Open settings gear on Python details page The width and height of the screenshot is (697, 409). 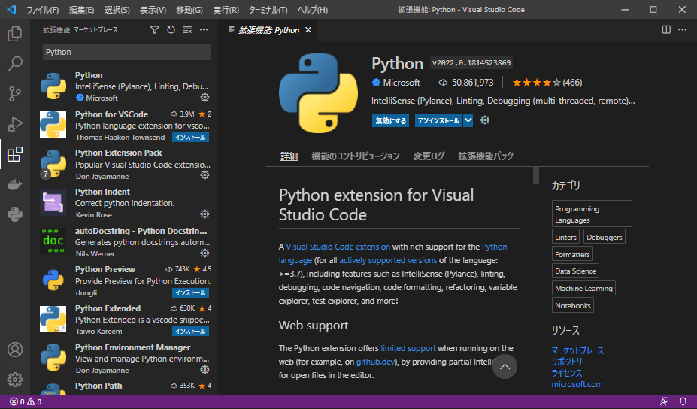coord(485,120)
